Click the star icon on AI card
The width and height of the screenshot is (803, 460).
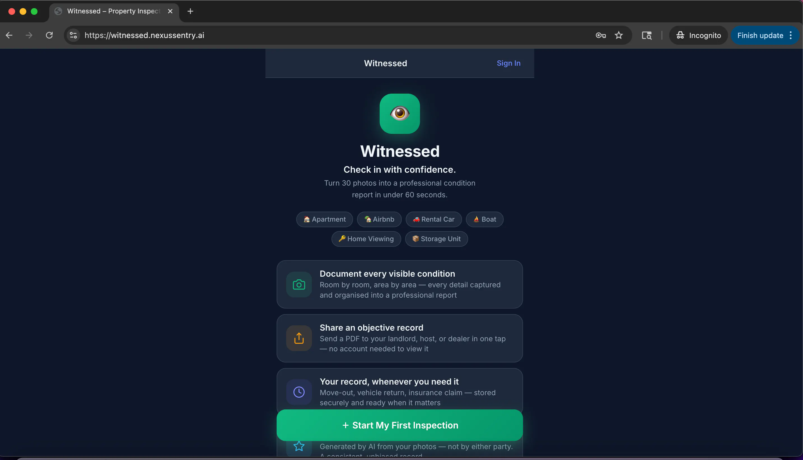299,446
